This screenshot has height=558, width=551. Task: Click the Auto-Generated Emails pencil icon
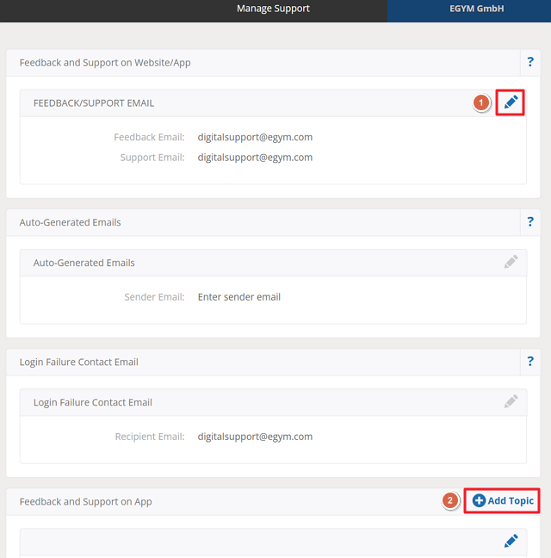point(511,263)
